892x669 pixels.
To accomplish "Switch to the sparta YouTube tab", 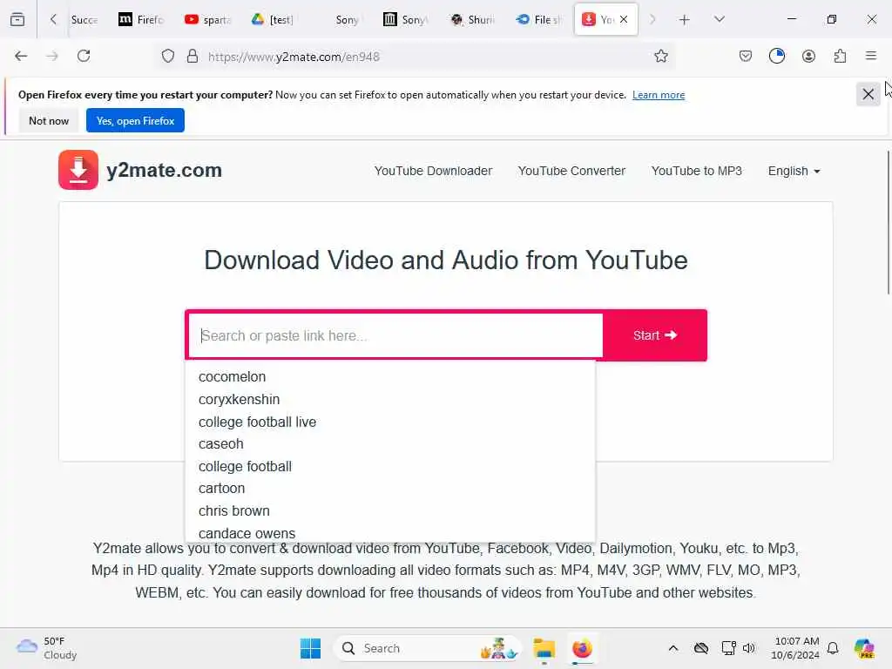I will (x=207, y=20).
